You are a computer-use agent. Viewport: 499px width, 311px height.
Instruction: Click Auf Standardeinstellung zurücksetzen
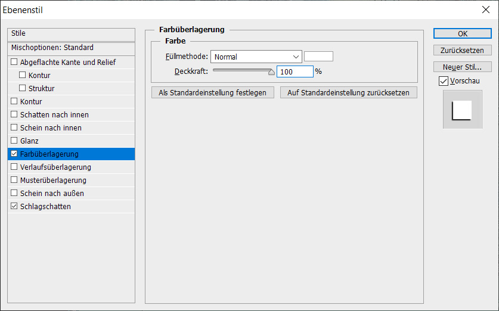tap(348, 93)
